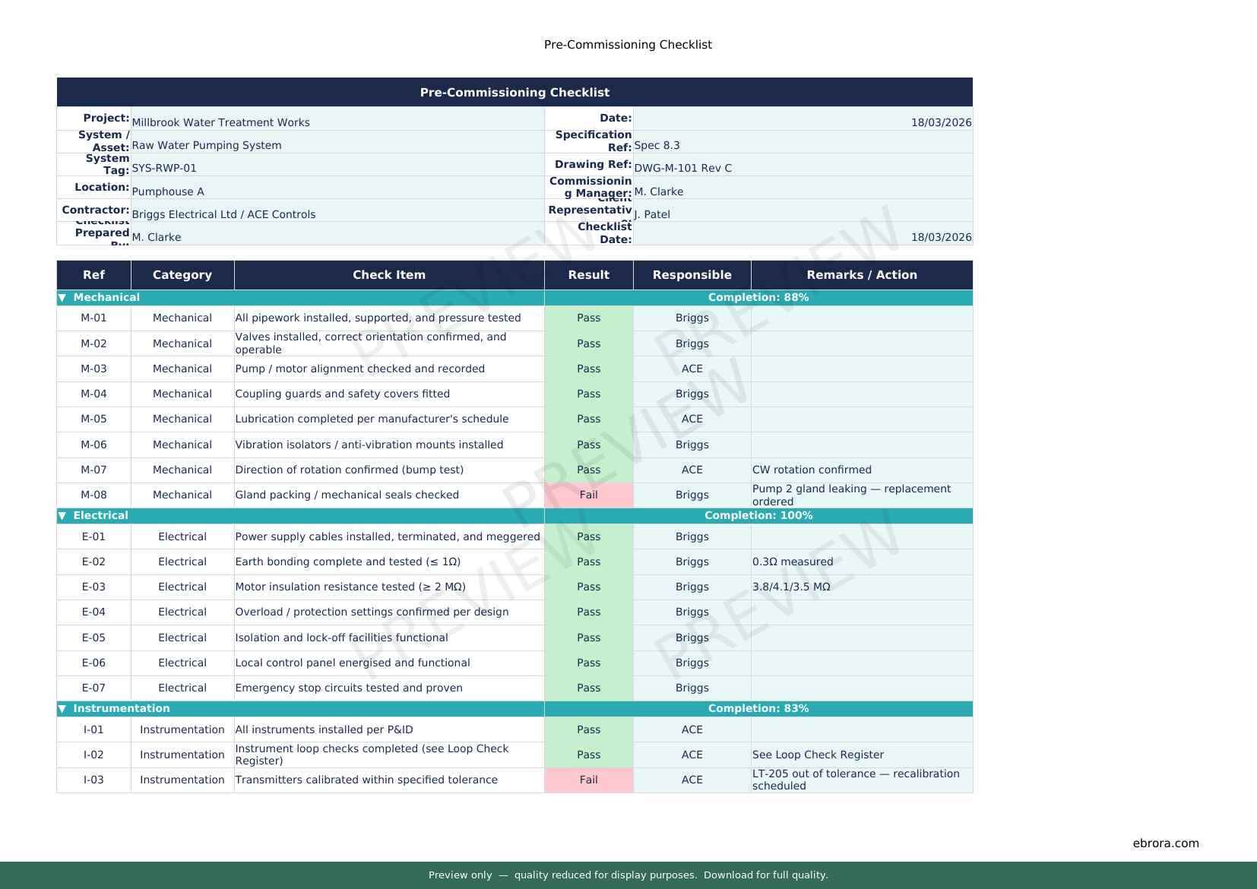Collapse the Electrical section triangle
Image resolution: width=1257 pixels, height=889 pixels.
(62, 516)
